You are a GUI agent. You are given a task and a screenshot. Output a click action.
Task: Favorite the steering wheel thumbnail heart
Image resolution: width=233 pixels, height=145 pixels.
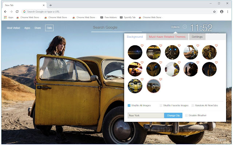198,46
